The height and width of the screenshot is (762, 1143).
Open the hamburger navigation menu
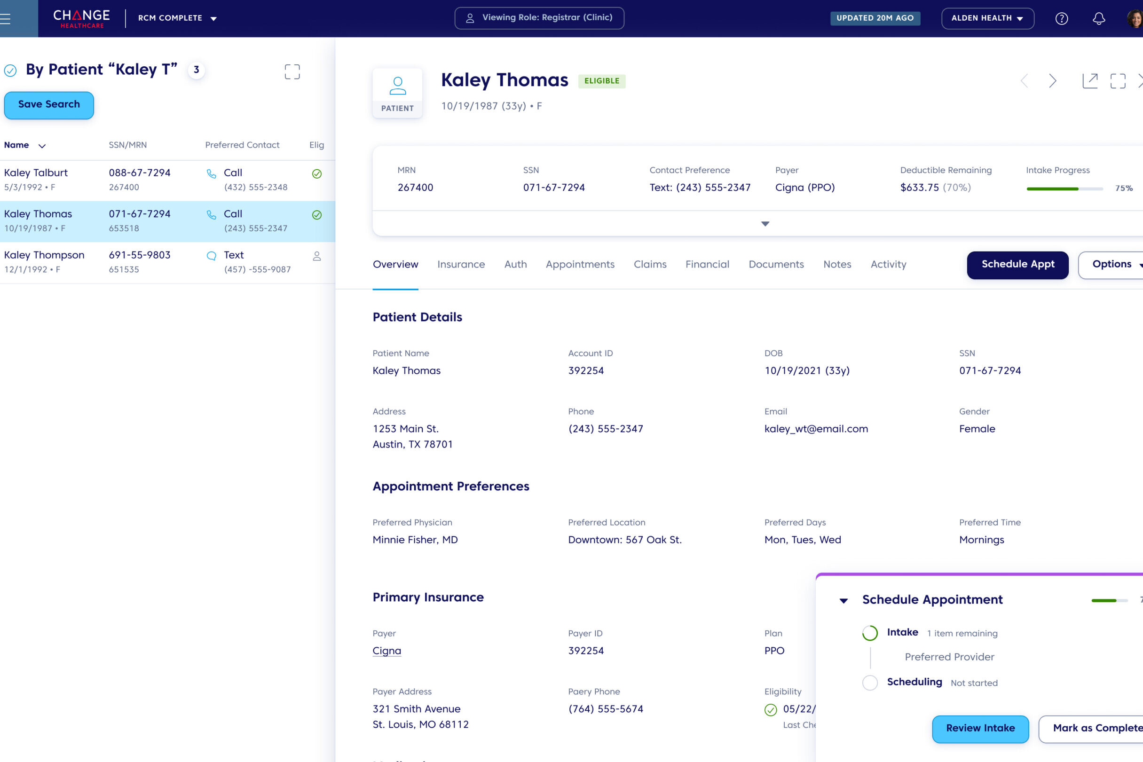[x=6, y=18]
